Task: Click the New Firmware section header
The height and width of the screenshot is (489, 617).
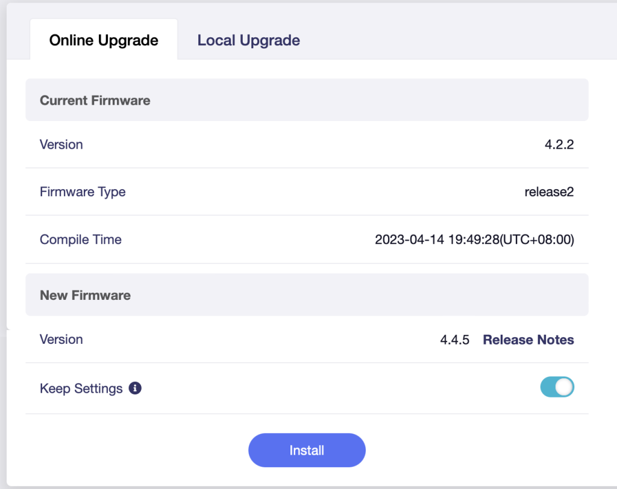Action: pos(85,296)
